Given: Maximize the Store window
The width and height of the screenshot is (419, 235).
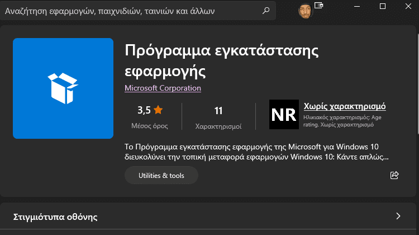Looking at the screenshot, I should [383, 6].
